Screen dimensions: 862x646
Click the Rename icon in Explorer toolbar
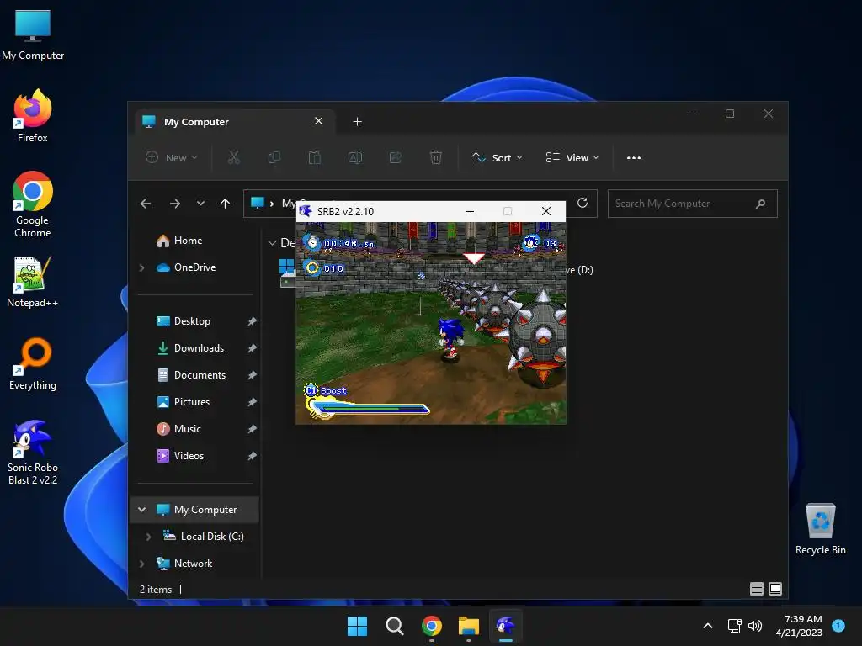point(355,157)
